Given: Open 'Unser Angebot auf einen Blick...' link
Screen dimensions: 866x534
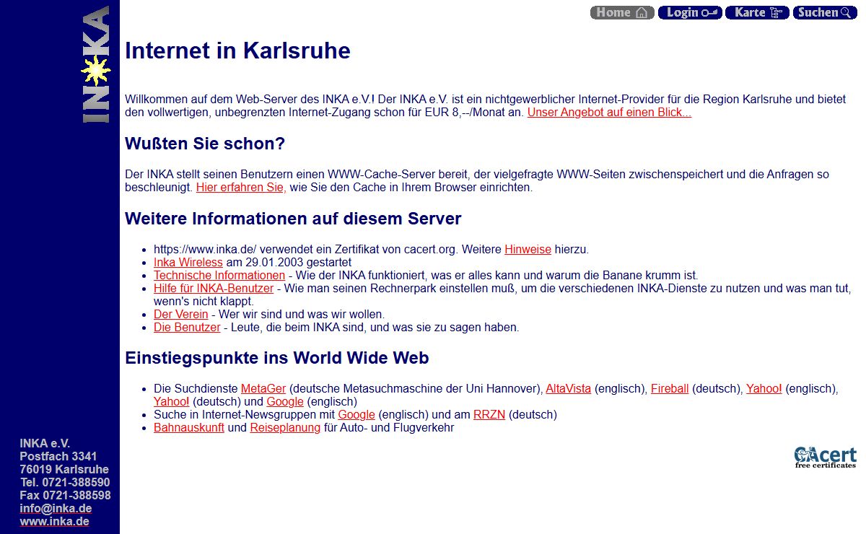Looking at the screenshot, I should [x=609, y=113].
